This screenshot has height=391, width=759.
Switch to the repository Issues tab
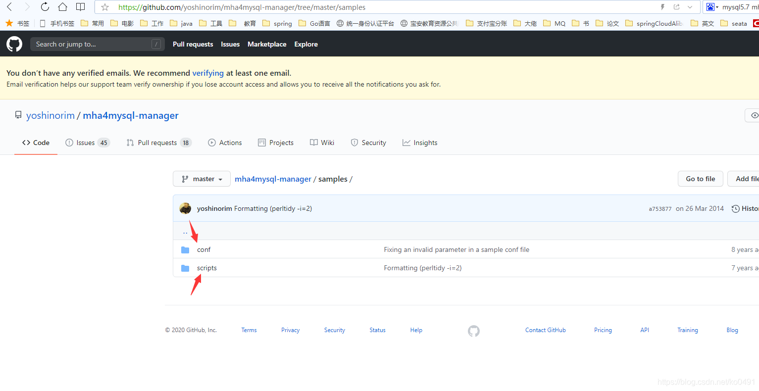[x=88, y=143]
